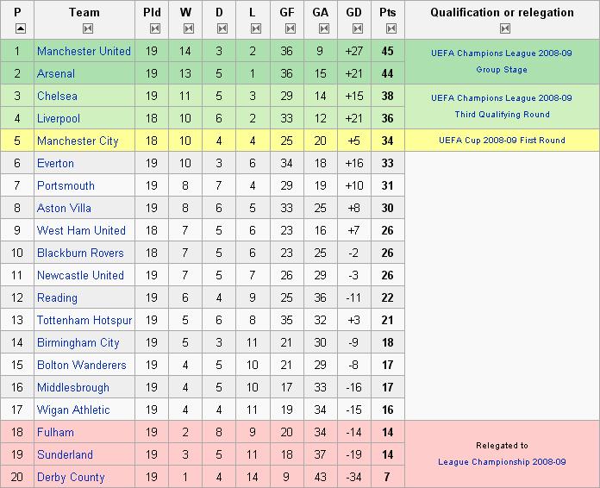Screen dimensions: 600x488
Task: Sort table by Team name icon
Action: click(88, 28)
